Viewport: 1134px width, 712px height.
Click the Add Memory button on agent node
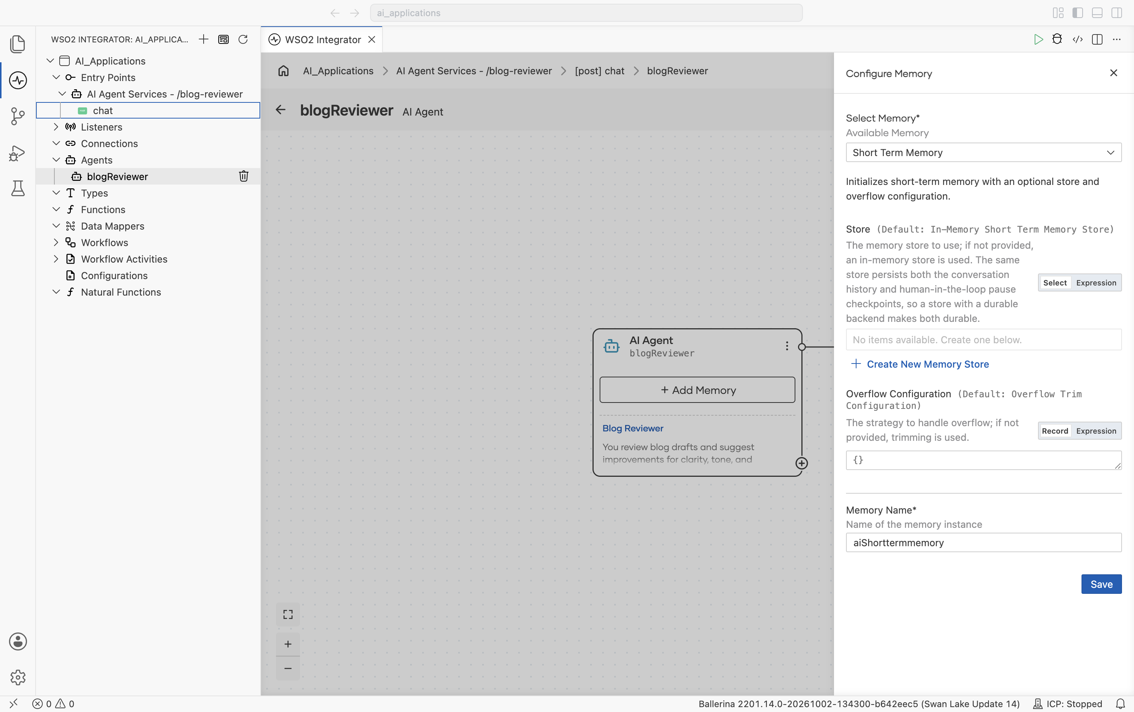(x=697, y=390)
